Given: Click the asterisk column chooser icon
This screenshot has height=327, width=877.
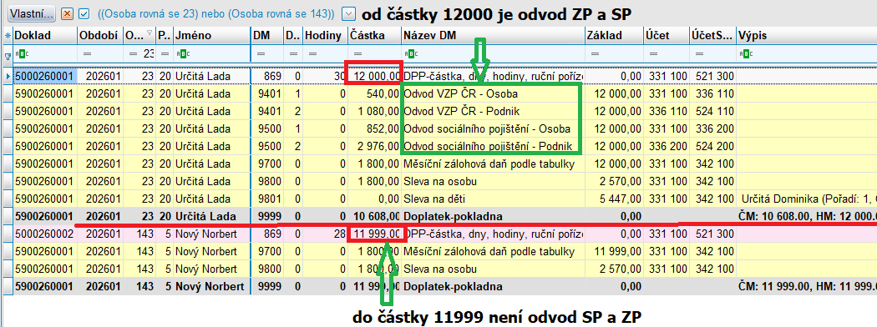Looking at the screenshot, I should [8, 36].
